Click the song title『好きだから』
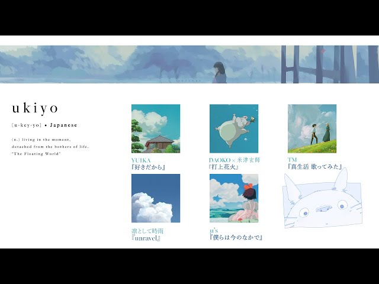379x284 pixels. click(x=148, y=167)
